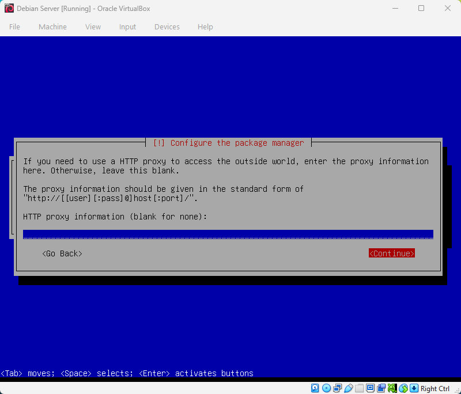Open the Devices menu

[167, 26]
